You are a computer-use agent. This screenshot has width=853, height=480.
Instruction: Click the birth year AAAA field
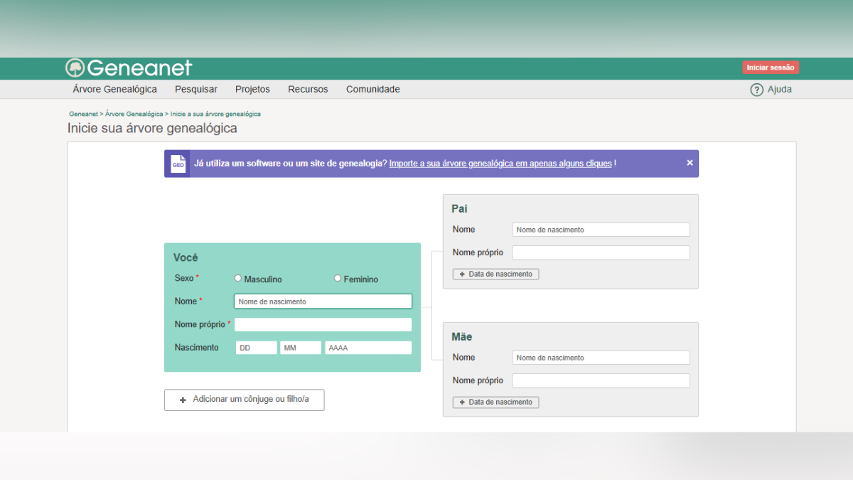[368, 348]
